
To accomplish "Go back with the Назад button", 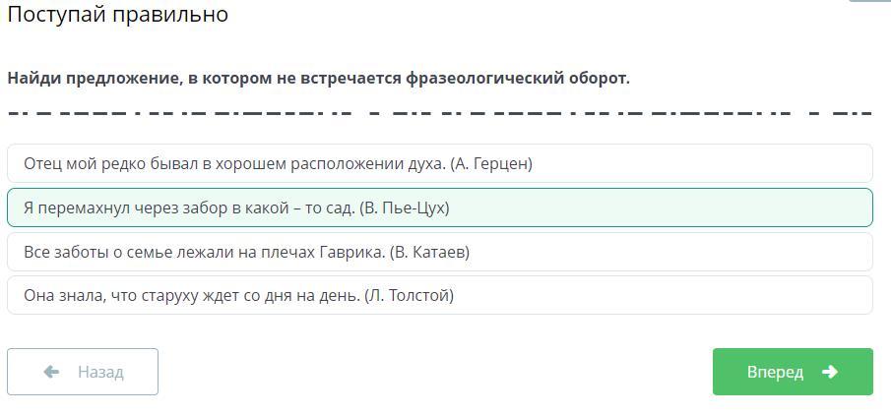I will (83, 372).
